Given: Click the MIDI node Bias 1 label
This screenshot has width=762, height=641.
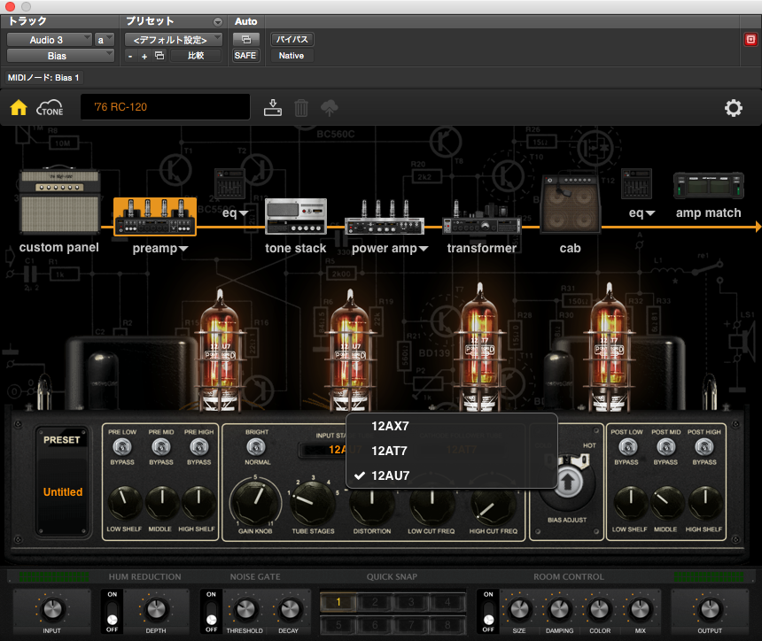Looking at the screenshot, I should (x=43, y=78).
